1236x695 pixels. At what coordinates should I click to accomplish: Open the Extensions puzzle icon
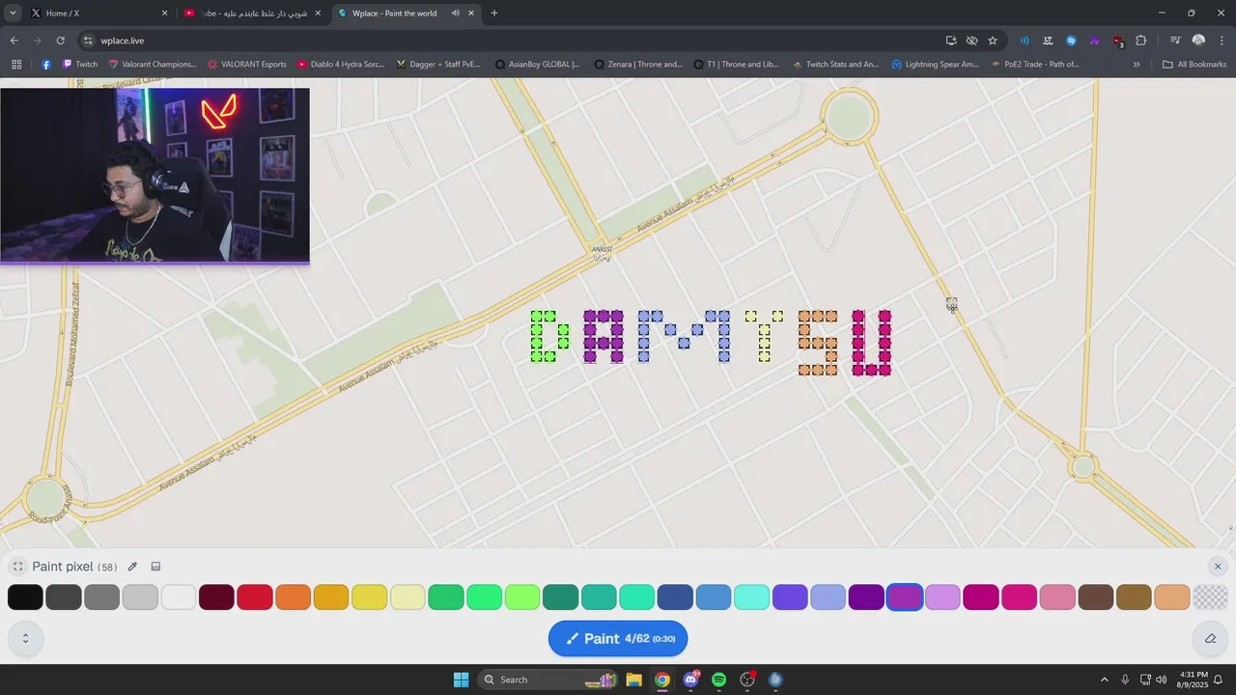tap(1141, 41)
